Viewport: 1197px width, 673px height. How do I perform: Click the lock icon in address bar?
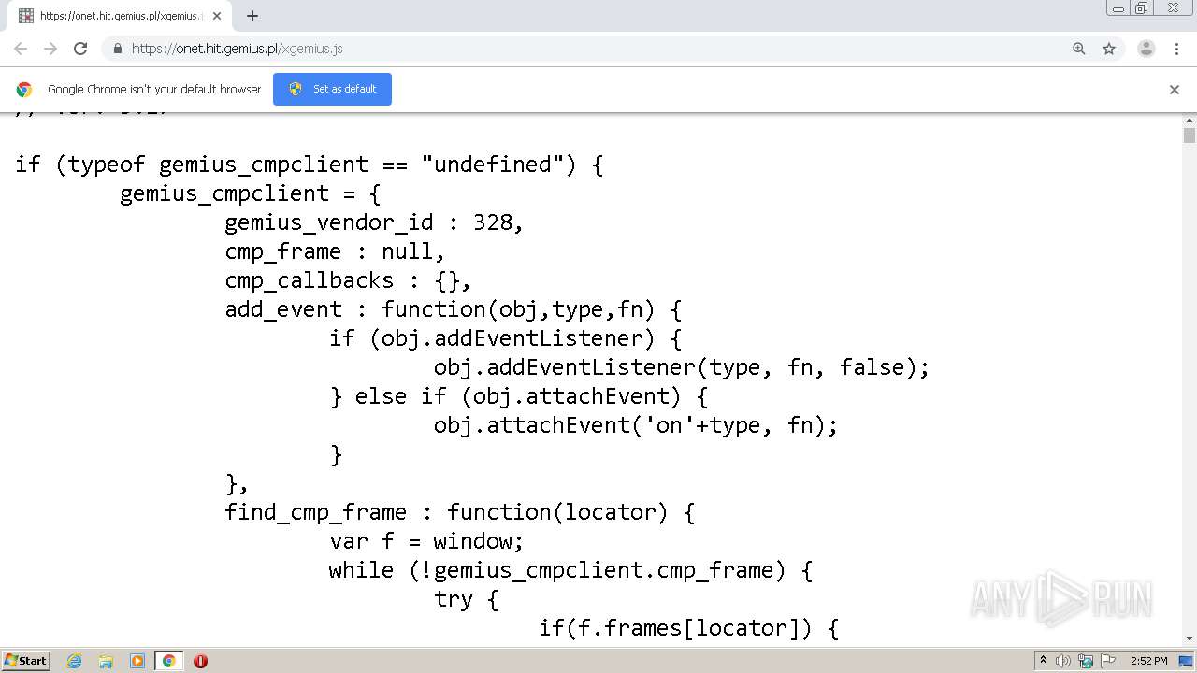(x=117, y=49)
